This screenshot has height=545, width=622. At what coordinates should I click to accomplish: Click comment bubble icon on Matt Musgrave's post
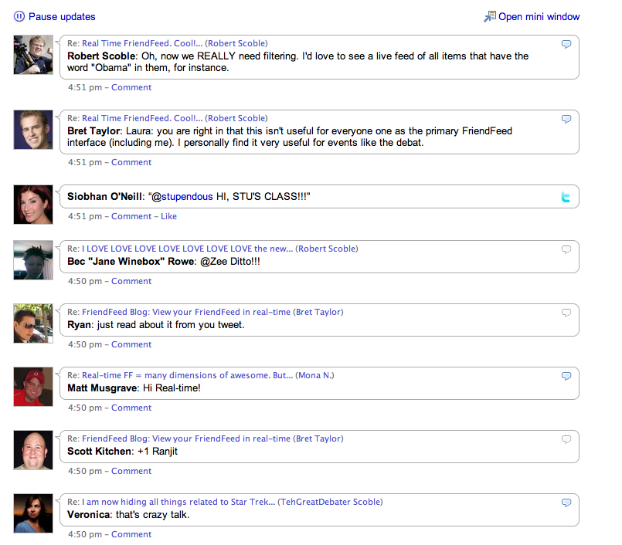click(566, 375)
